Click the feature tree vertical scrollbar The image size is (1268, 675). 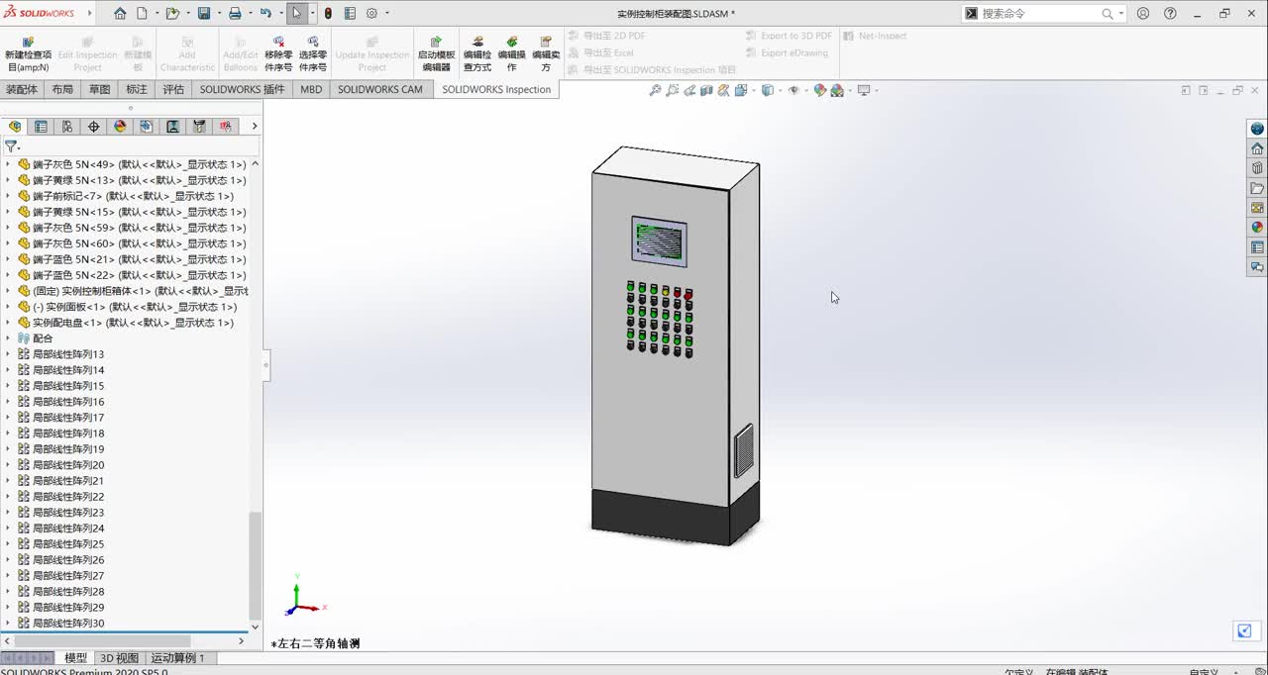click(255, 564)
